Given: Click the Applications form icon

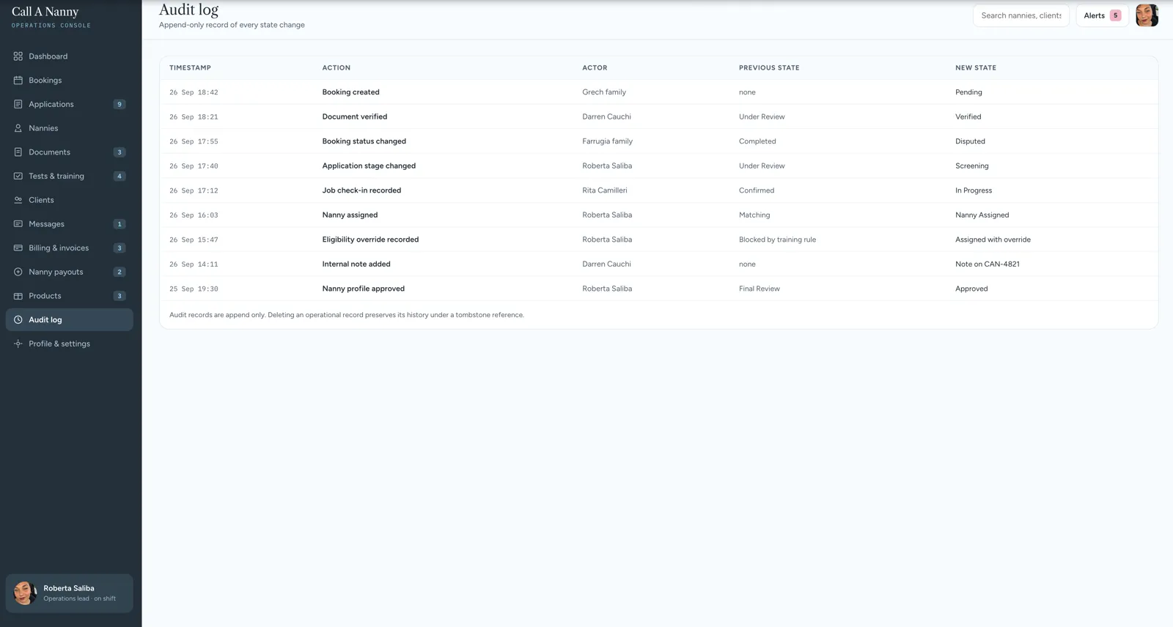Looking at the screenshot, I should [18, 104].
